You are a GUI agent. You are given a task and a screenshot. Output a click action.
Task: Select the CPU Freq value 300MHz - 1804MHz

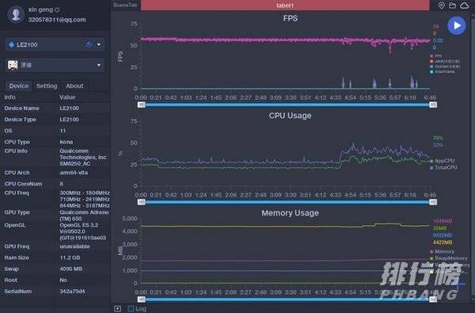(x=85, y=193)
